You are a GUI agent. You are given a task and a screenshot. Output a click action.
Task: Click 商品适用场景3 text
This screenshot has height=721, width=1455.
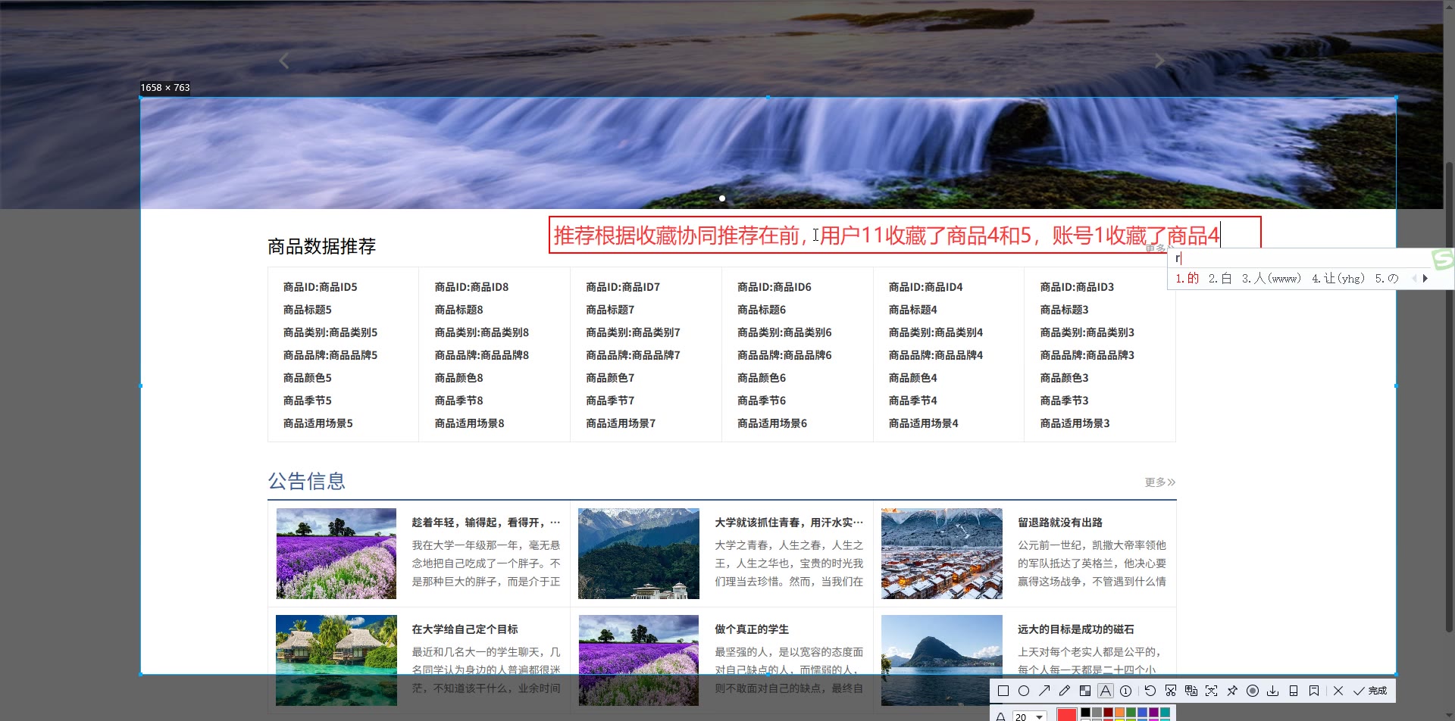(x=1075, y=423)
